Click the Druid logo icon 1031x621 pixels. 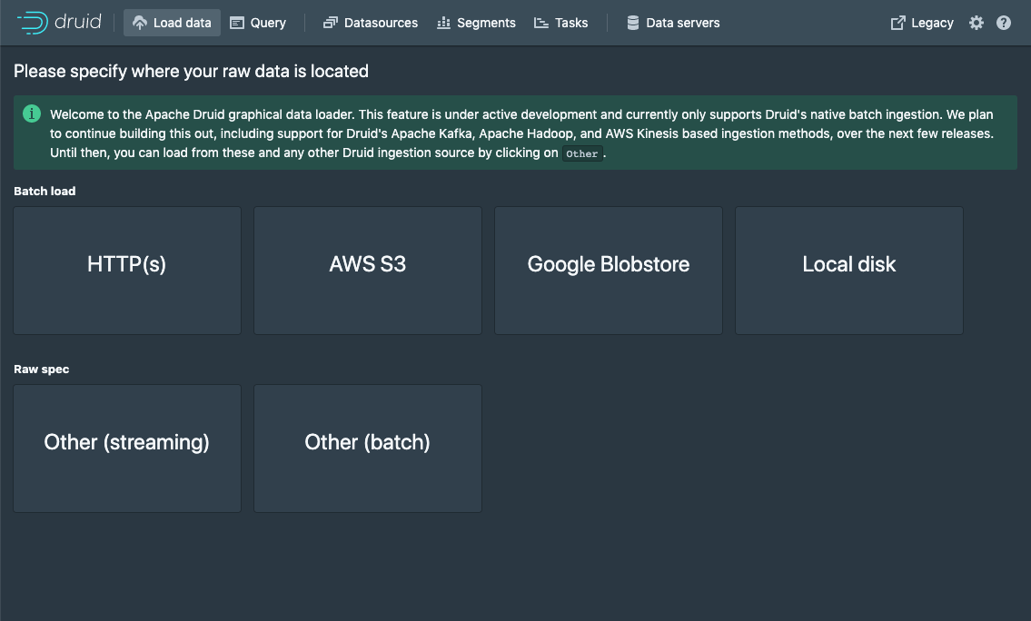[x=33, y=23]
